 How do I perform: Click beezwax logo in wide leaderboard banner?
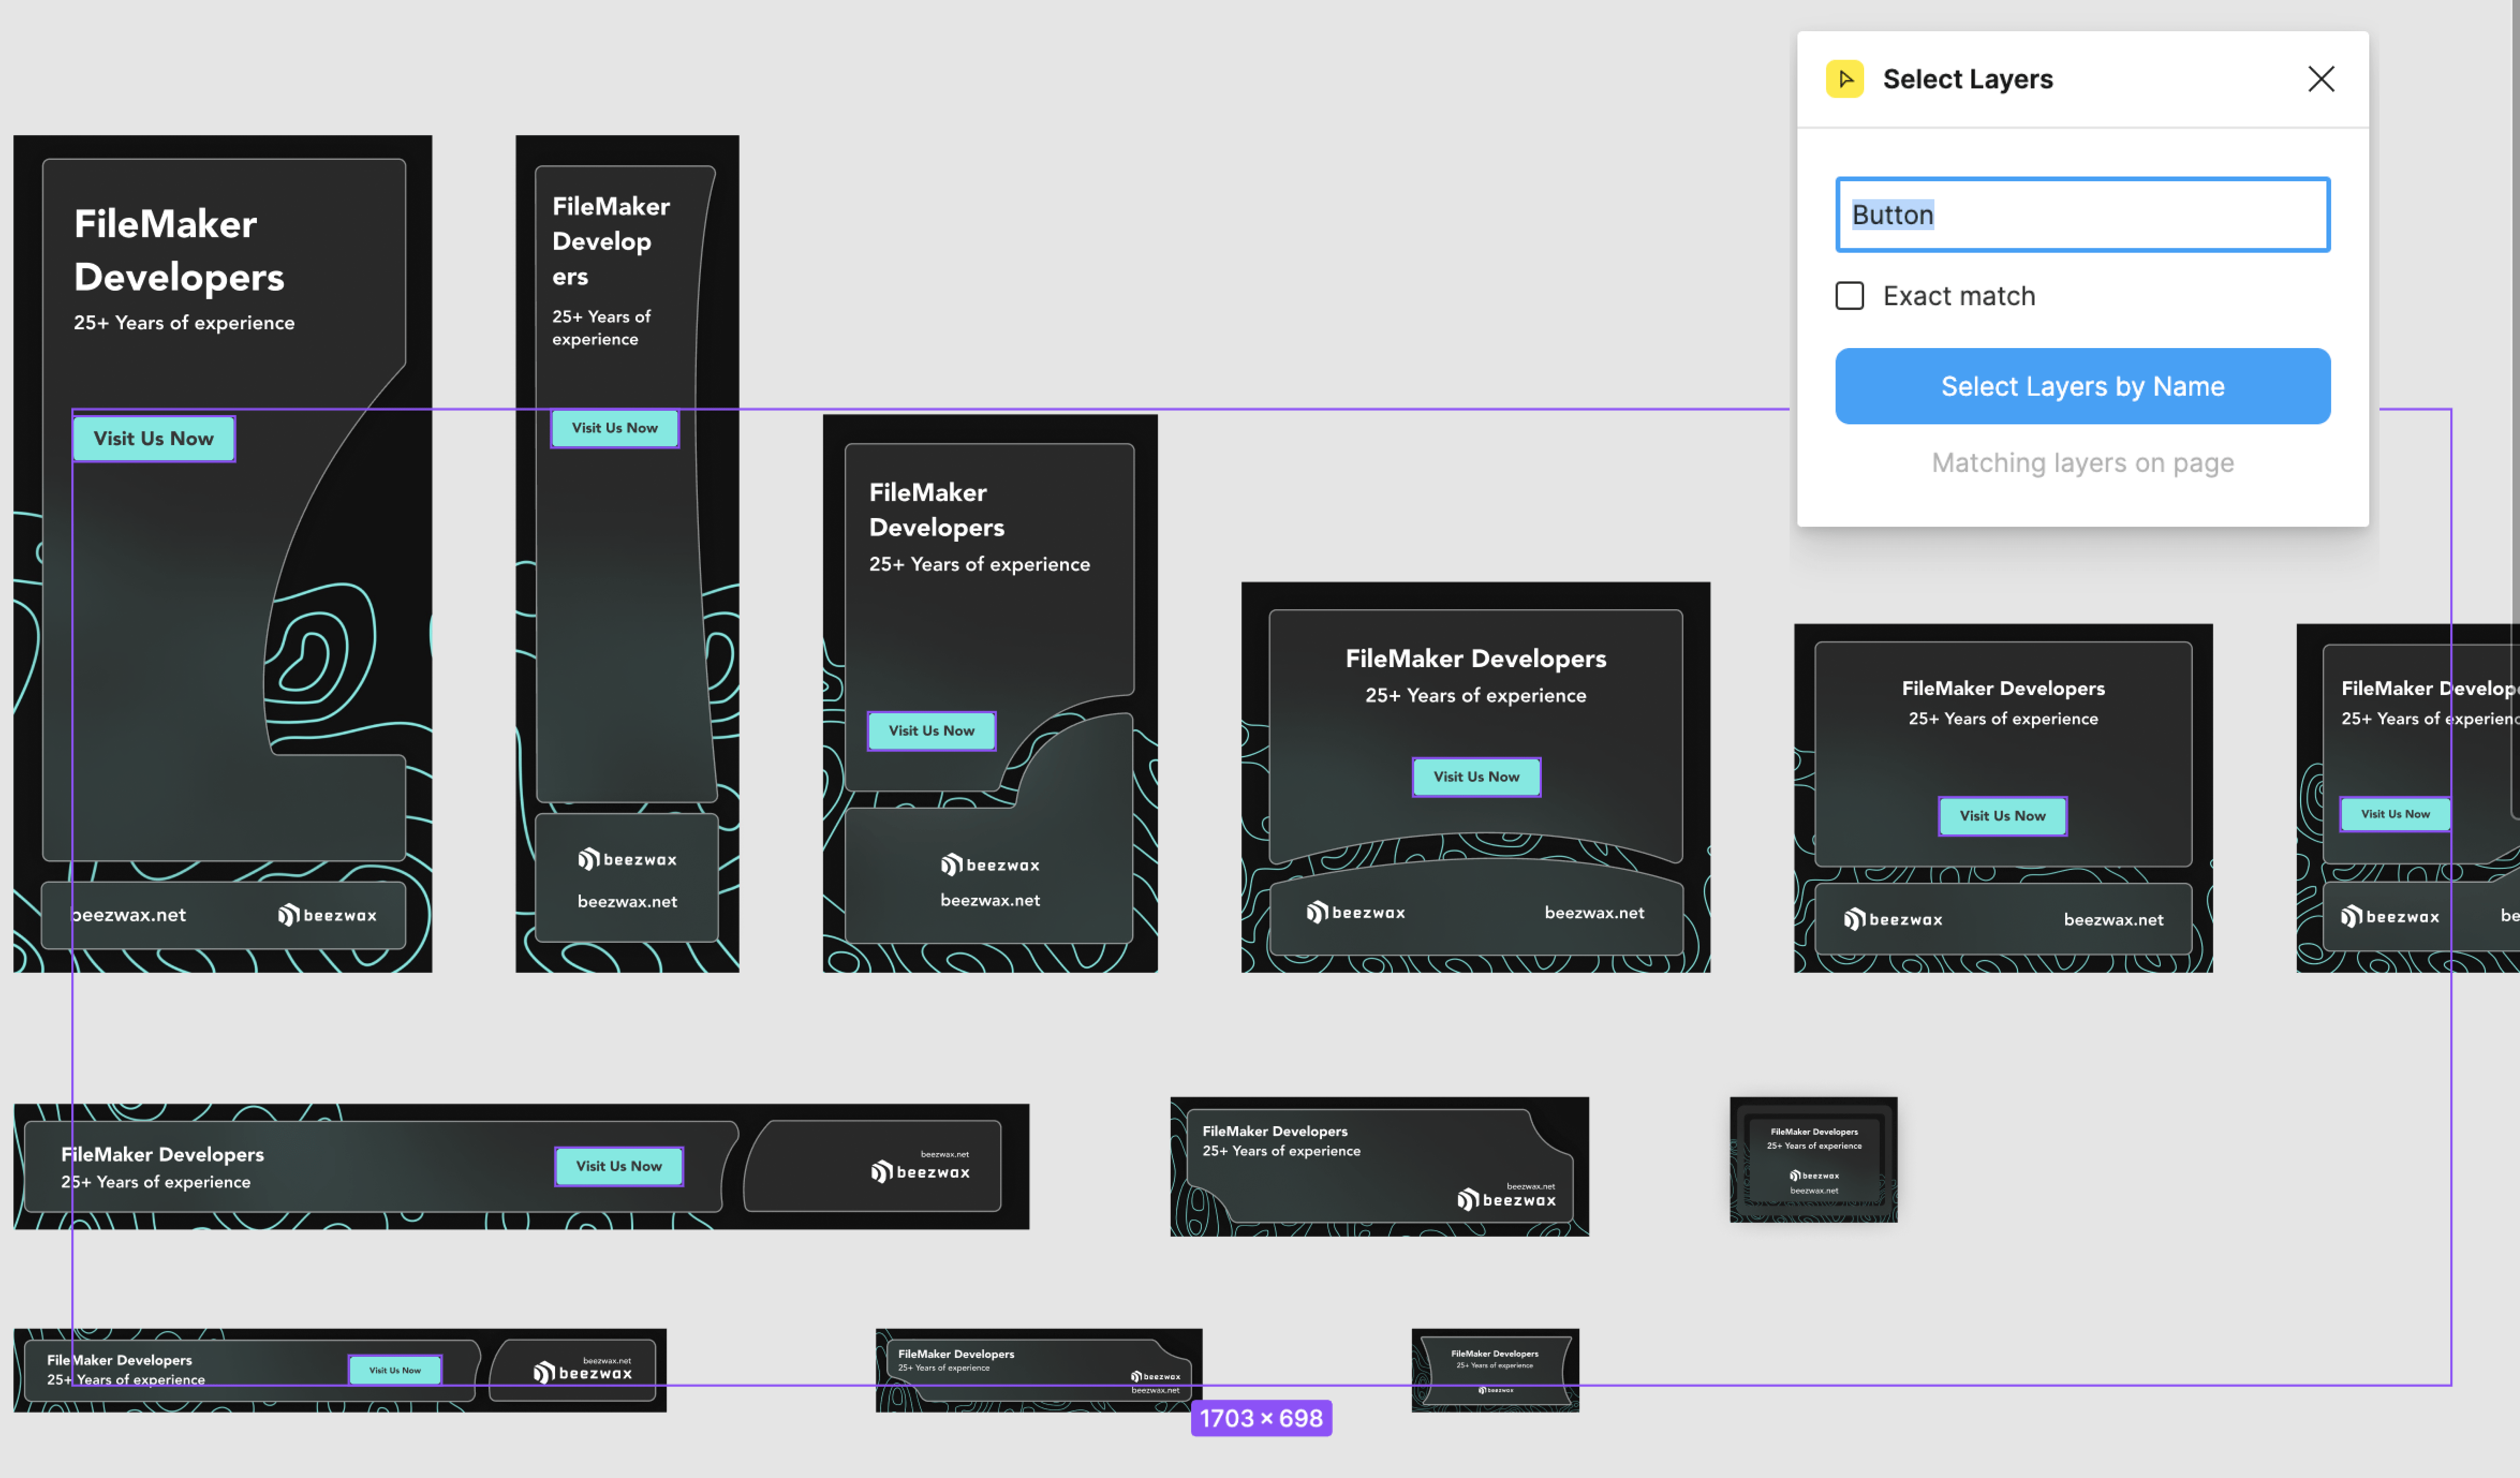coord(920,1172)
